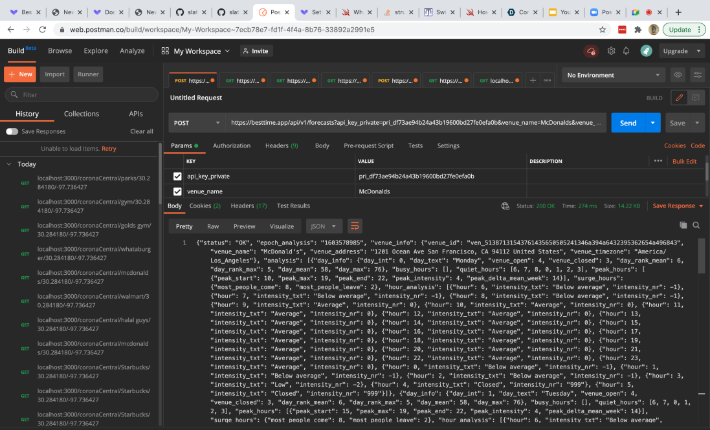Click the response body vertical scrollbar

point(702,255)
